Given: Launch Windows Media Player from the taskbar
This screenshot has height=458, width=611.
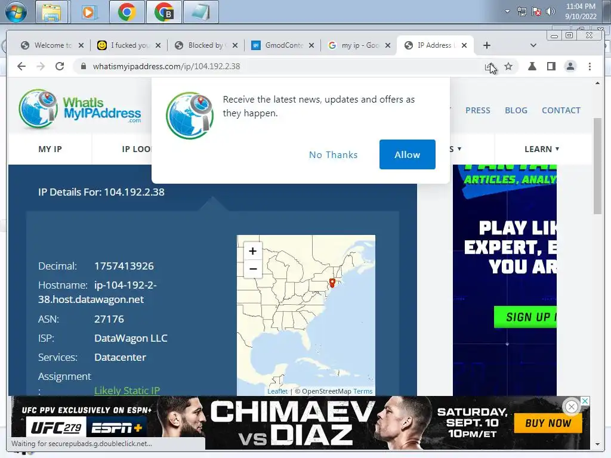Looking at the screenshot, I should [x=89, y=12].
